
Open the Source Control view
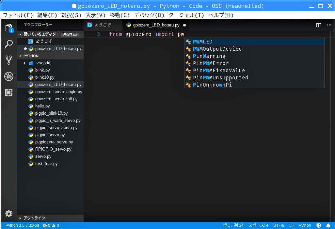[x=9, y=60]
